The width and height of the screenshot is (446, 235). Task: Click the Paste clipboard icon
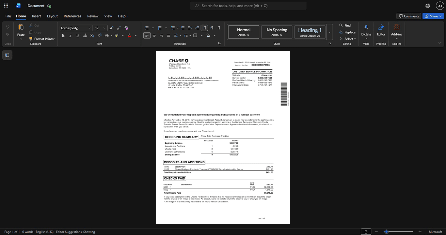[21, 27]
